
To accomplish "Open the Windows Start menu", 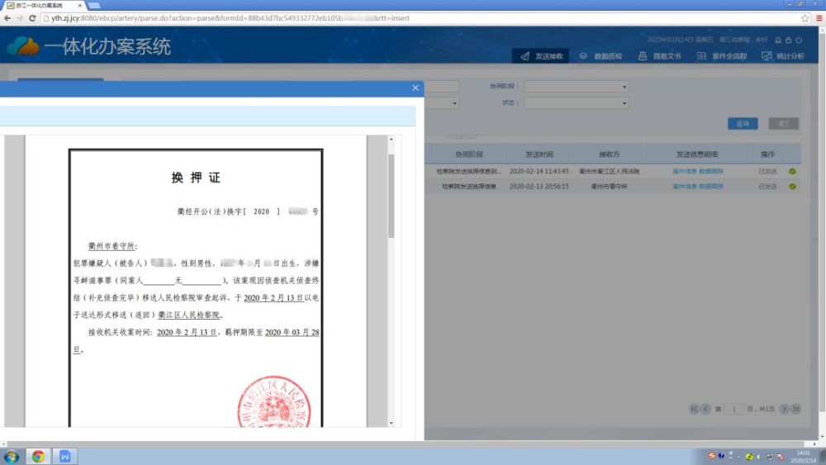I will coord(12,456).
